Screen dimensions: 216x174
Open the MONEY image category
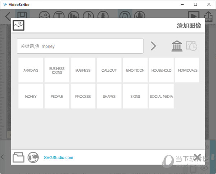pos(31,96)
